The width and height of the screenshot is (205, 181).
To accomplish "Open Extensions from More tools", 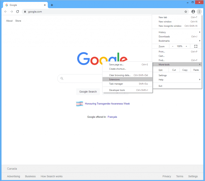I will pyautogui.click(x=128, y=79).
